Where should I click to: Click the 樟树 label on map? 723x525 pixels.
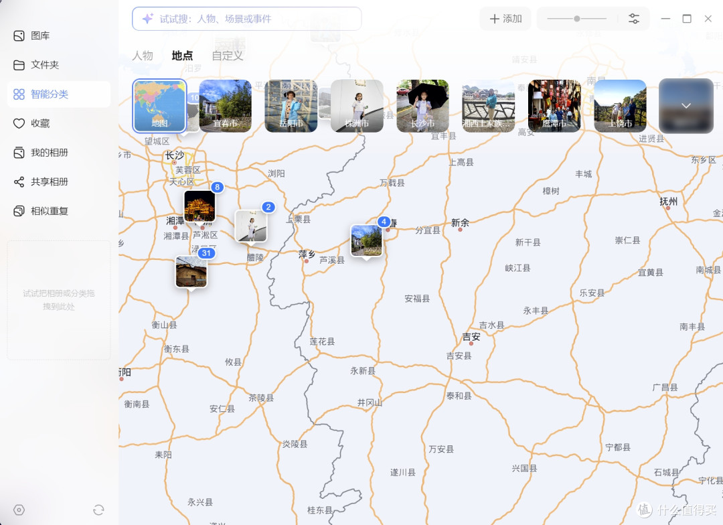[x=551, y=191]
